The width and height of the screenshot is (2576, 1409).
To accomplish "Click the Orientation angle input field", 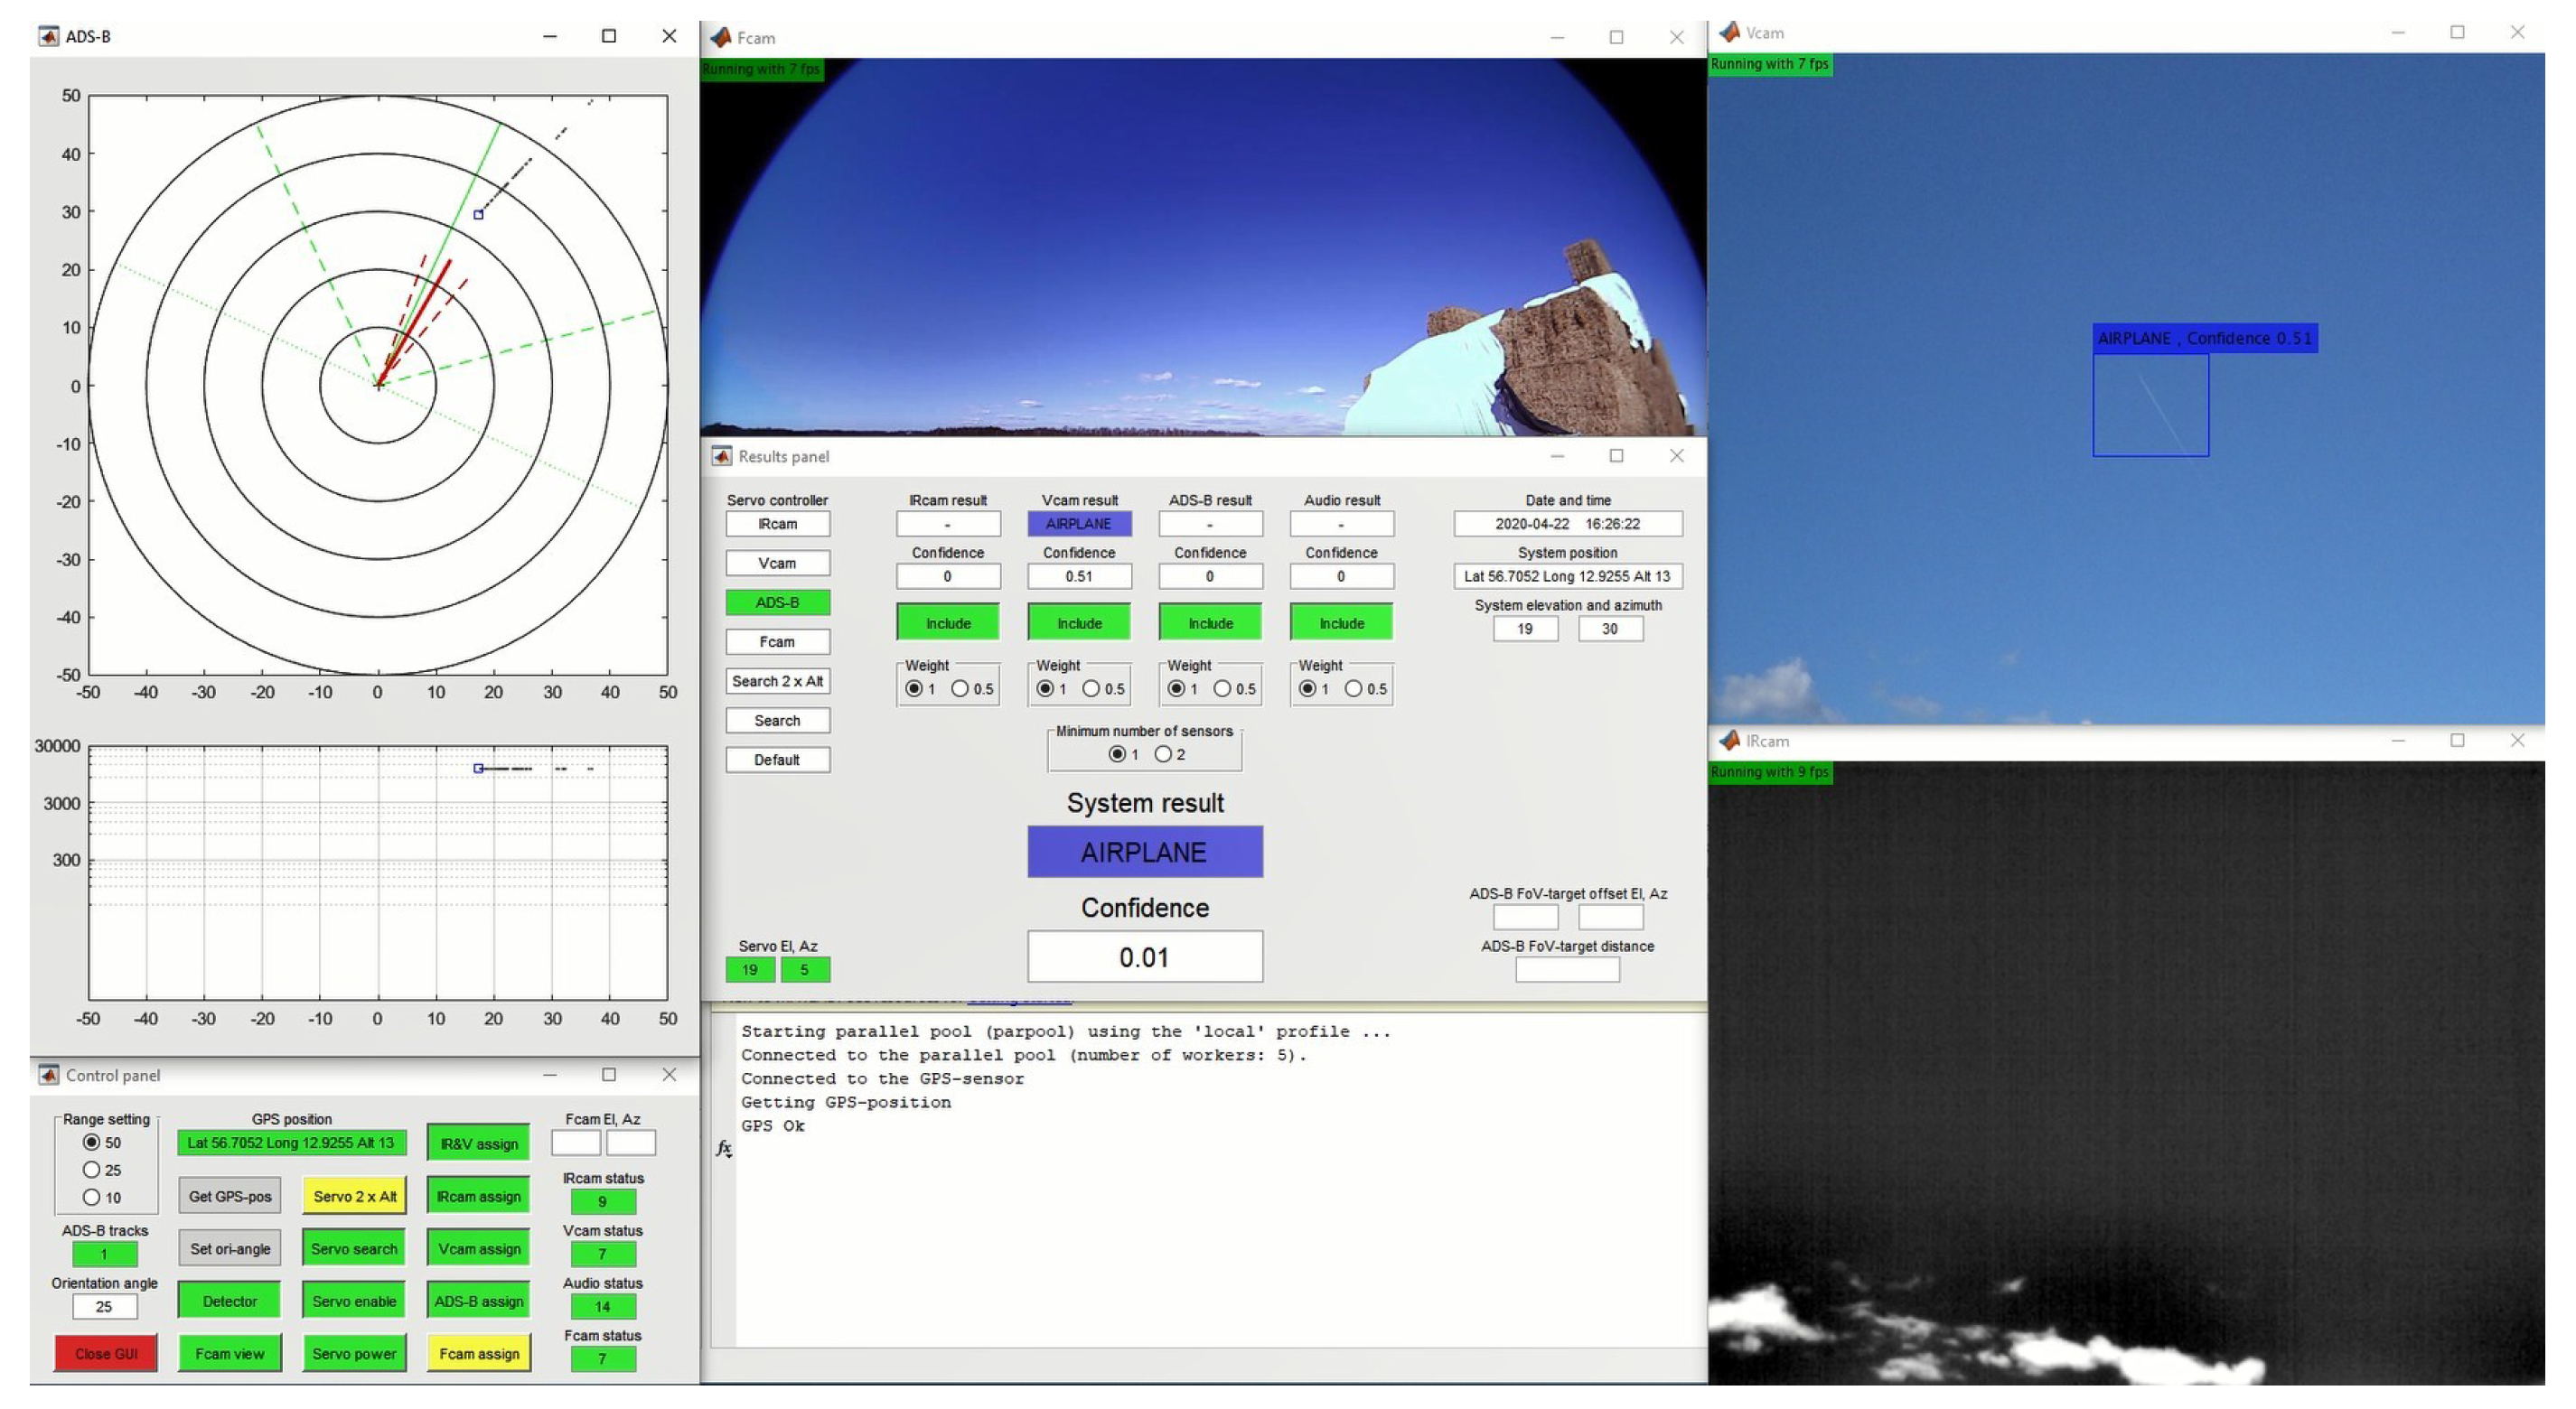I will 104,1307.
